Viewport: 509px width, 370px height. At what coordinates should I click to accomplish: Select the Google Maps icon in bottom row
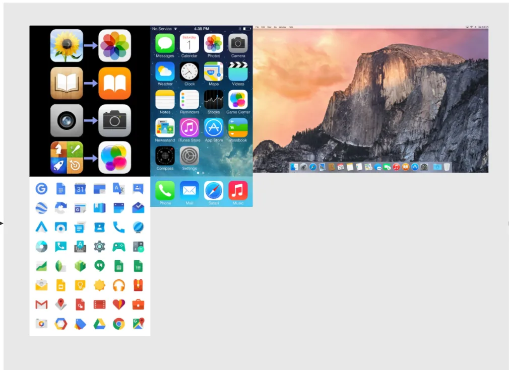pos(138,324)
